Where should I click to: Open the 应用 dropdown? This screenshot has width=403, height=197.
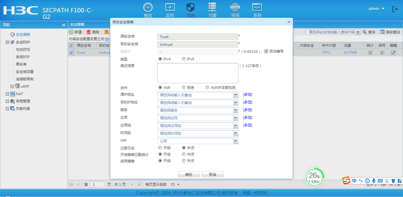click(x=235, y=118)
